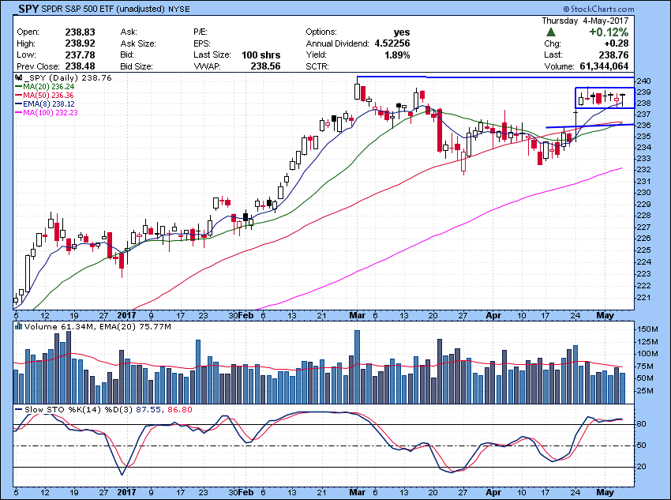
Task: Click the Prev Close value 238.48
Action: (x=80, y=66)
